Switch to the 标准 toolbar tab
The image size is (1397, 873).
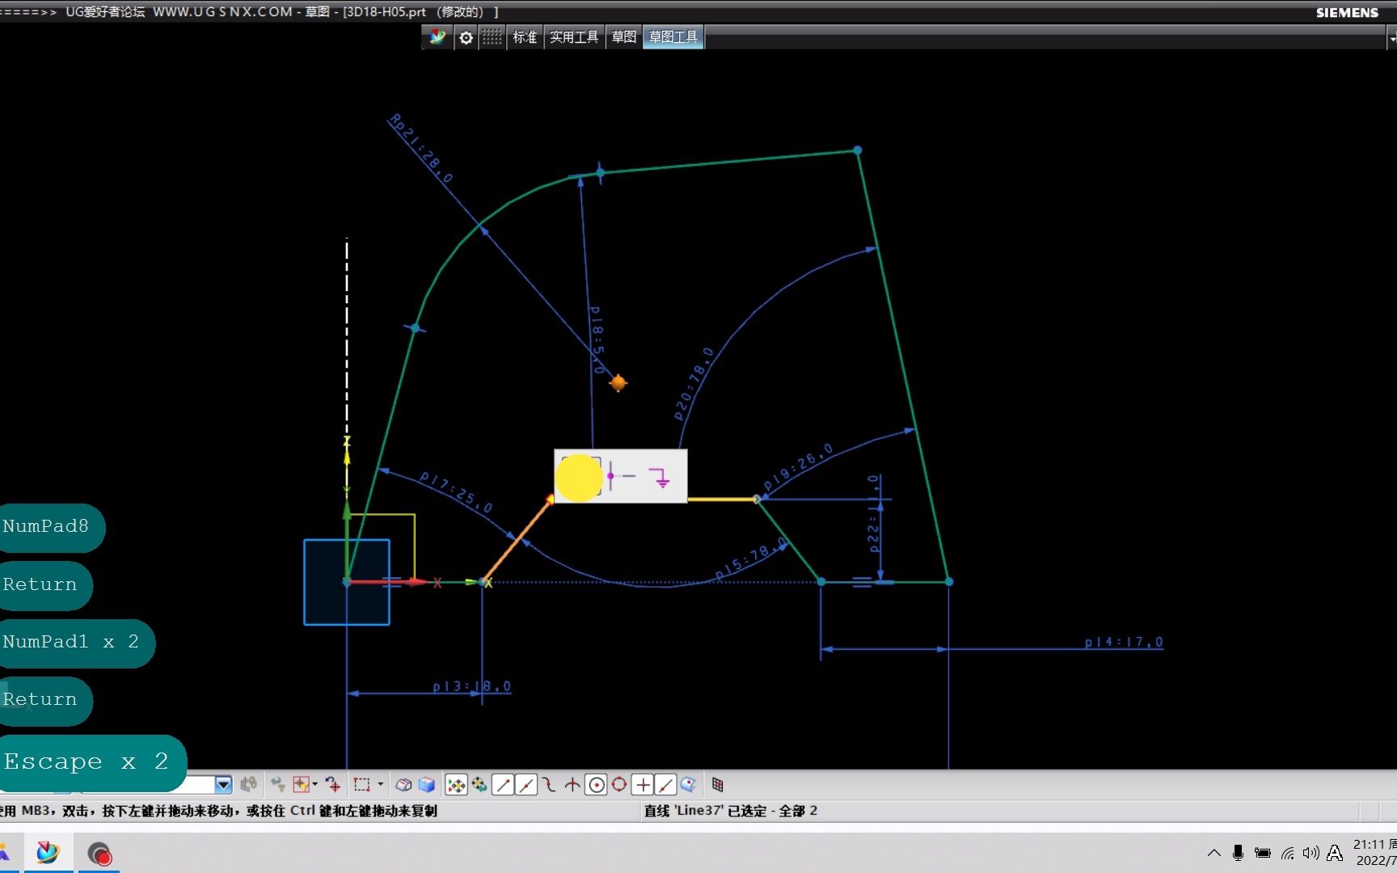click(x=525, y=37)
